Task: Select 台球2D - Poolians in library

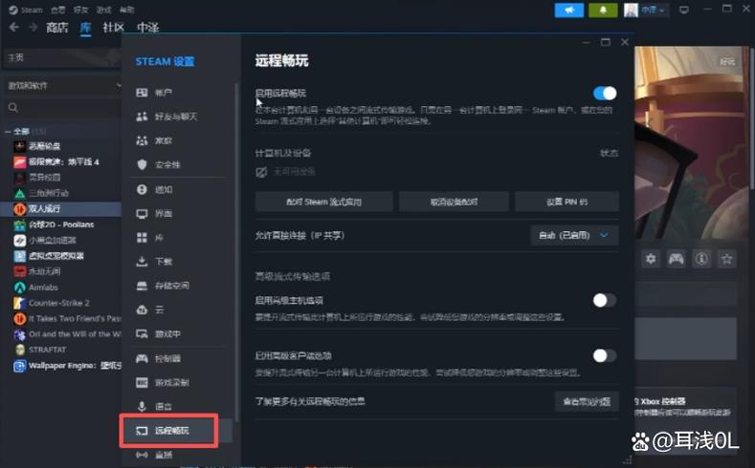Action: click(x=60, y=224)
